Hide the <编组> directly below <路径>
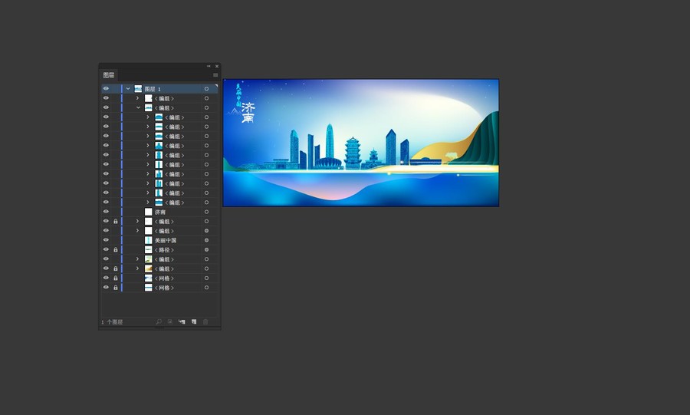The height and width of the screenshot is (415, 690). (x=106, y=259)
